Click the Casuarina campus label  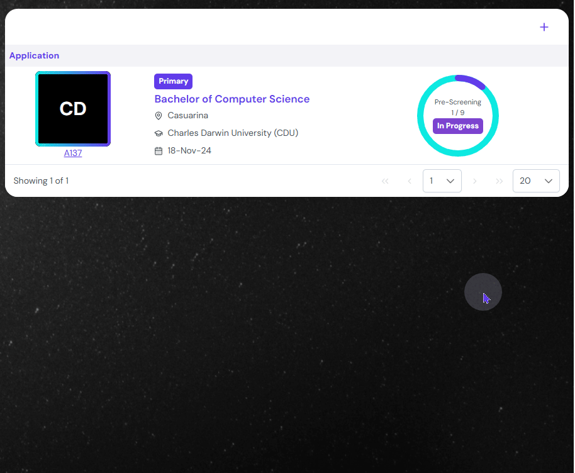tap(187, 116)
